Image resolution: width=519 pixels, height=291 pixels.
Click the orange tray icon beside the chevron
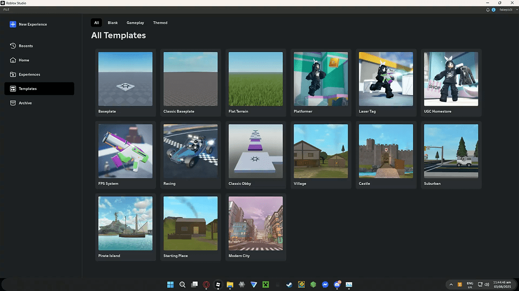[x=460, y=284]
